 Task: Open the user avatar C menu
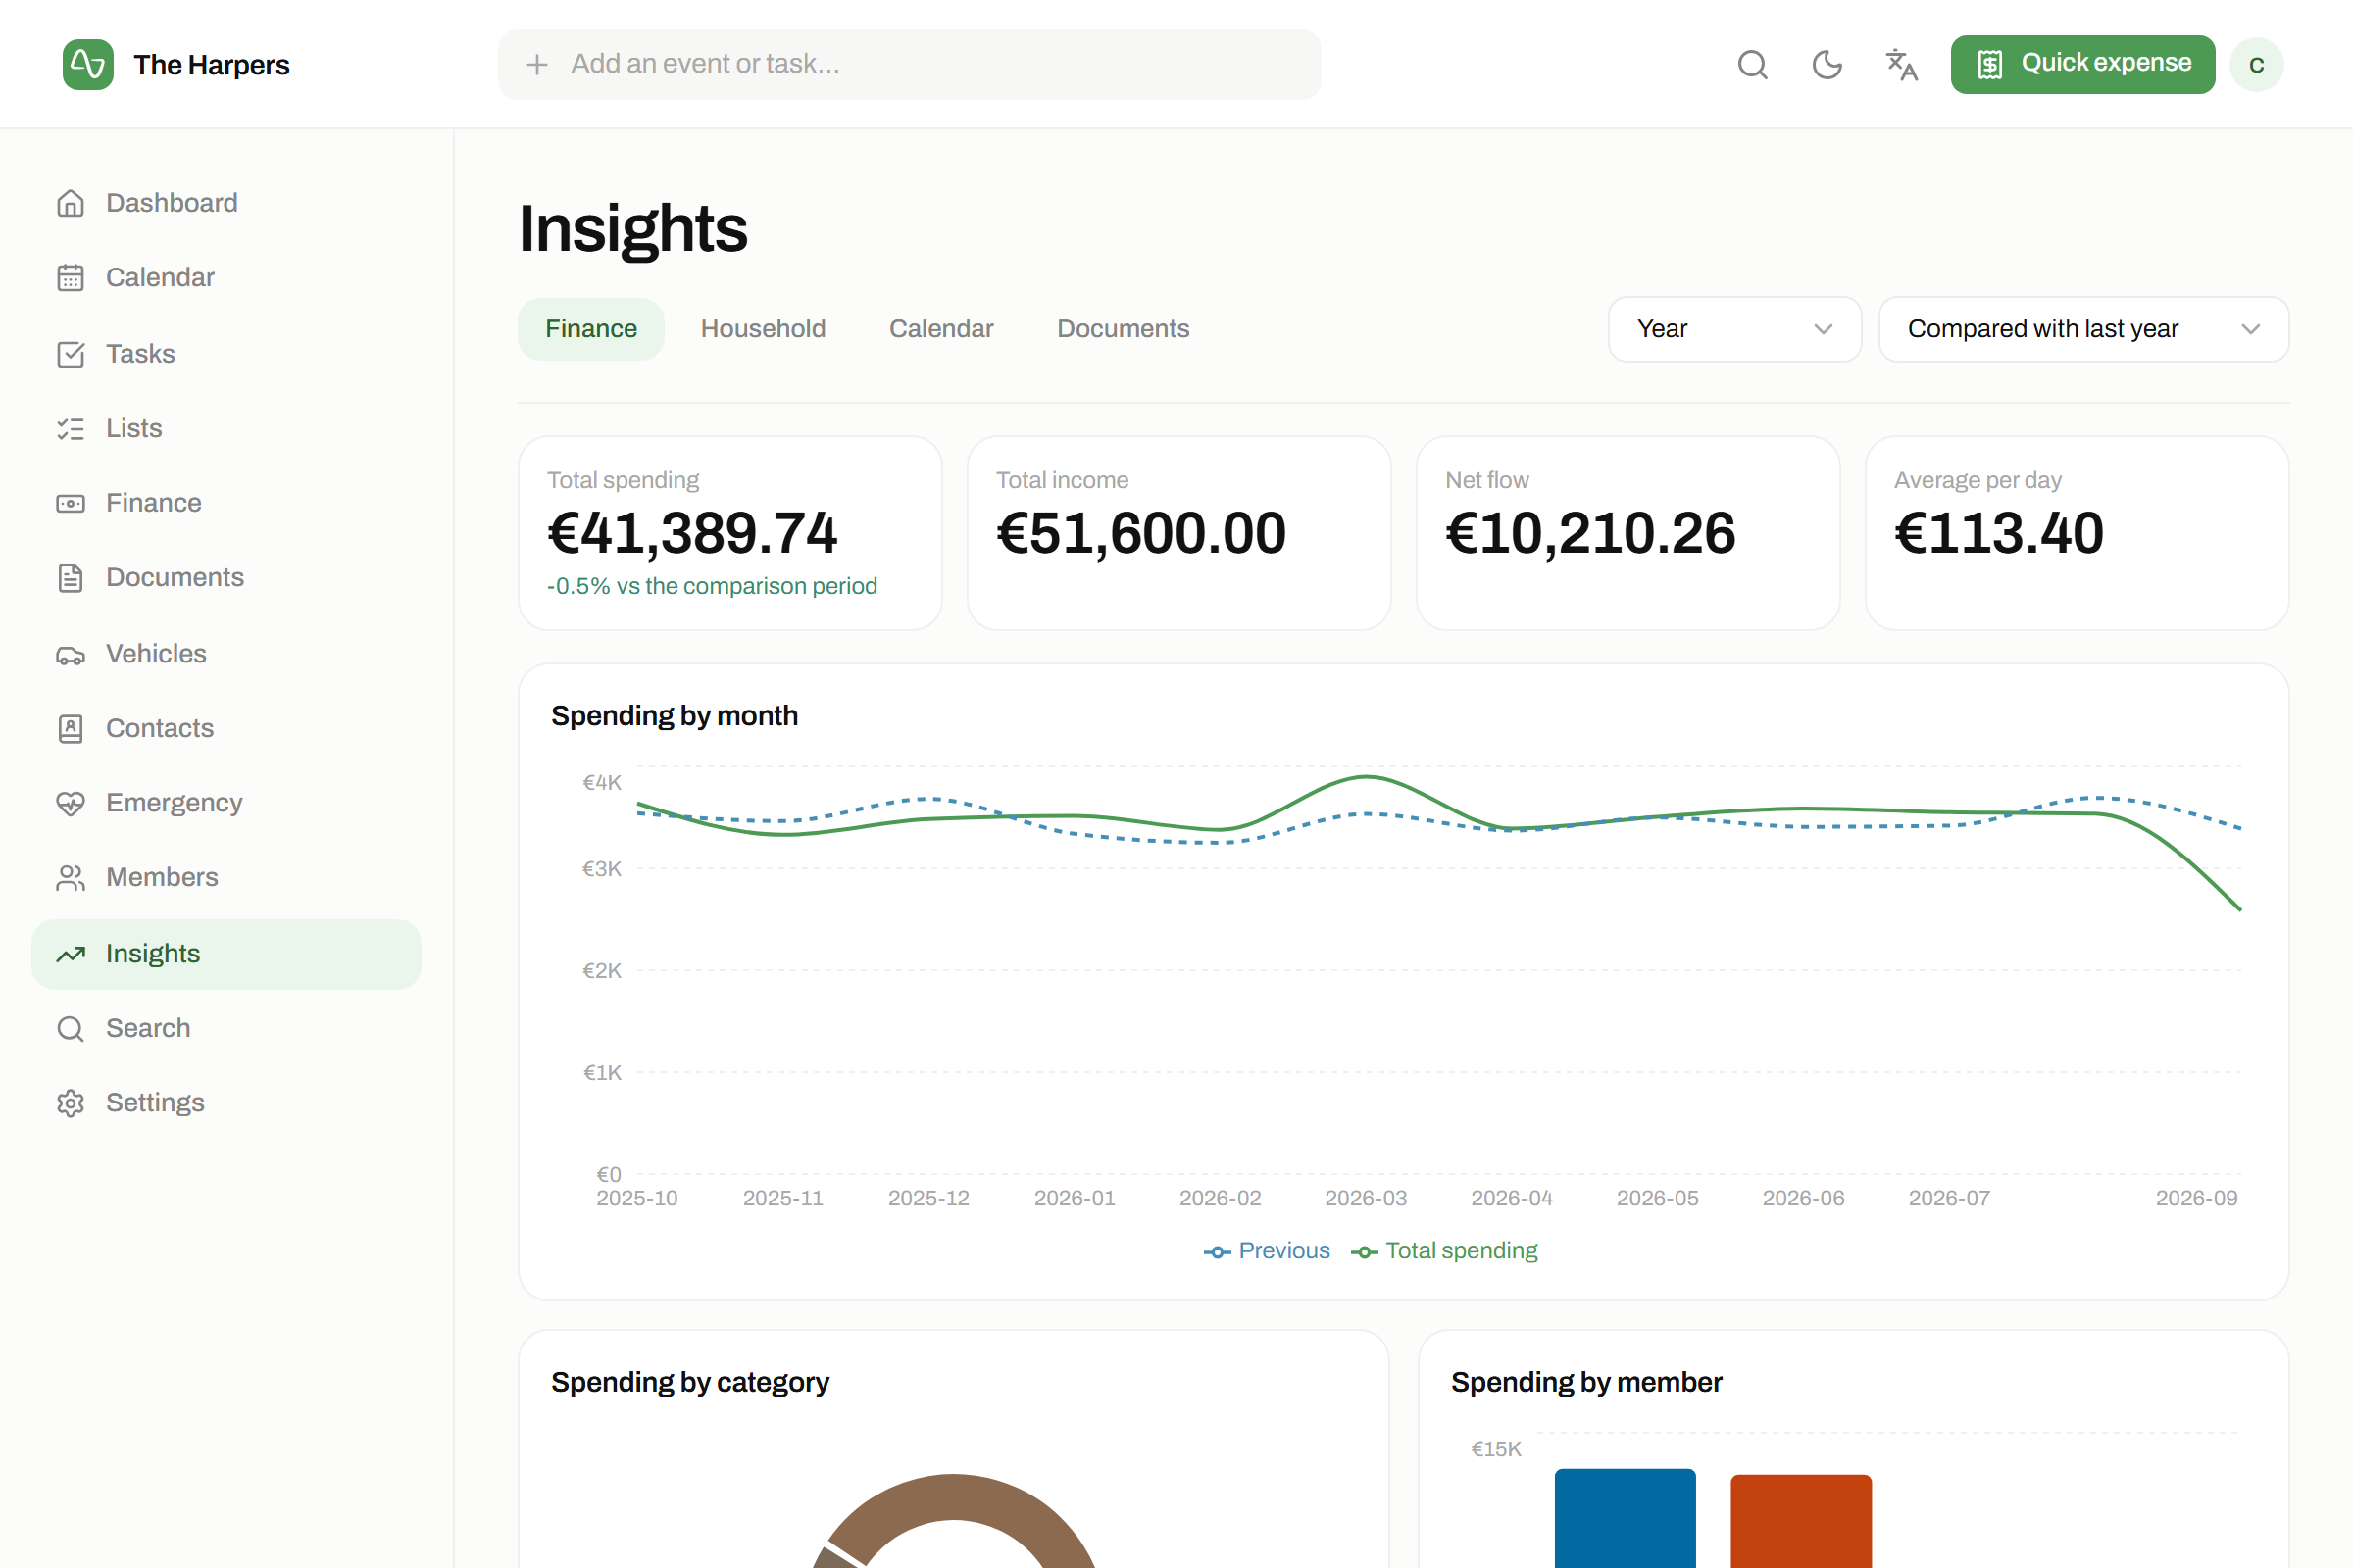coord(2257,65)
